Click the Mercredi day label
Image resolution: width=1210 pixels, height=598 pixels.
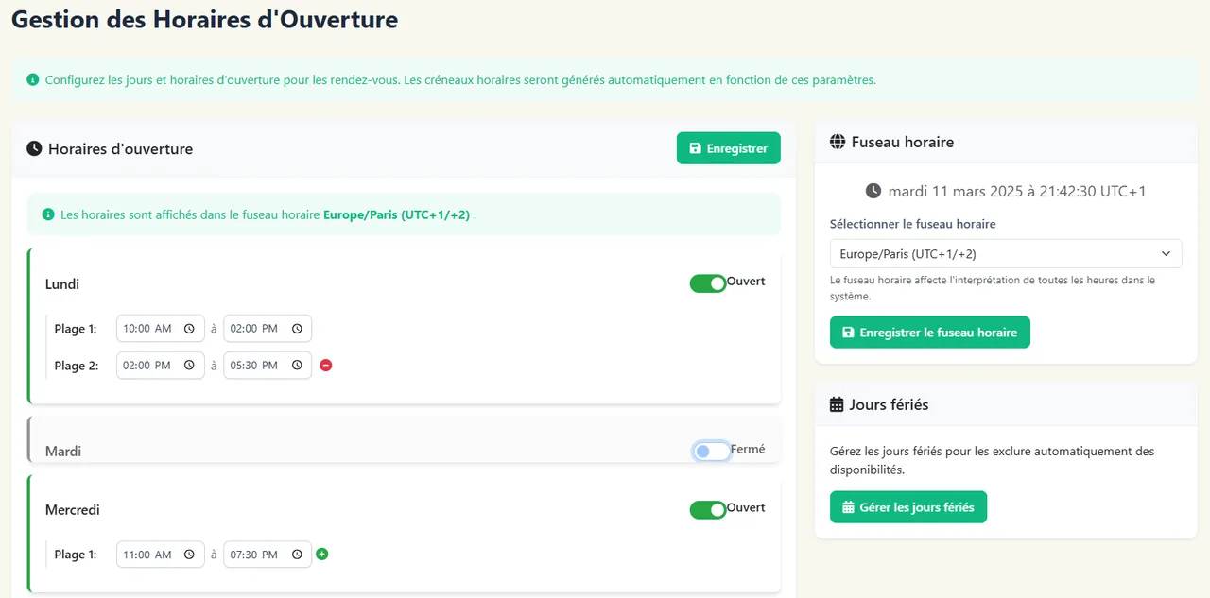(x=73, y=510)
